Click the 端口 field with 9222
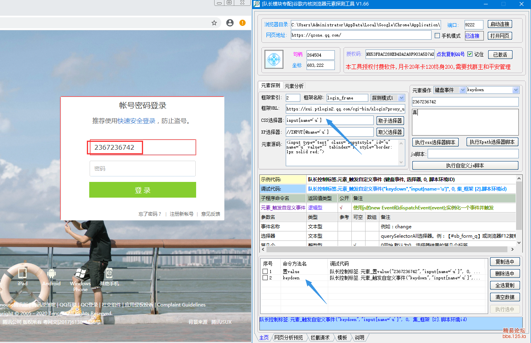531x343 pixels. pyautogui.click(x=474, y=24)
